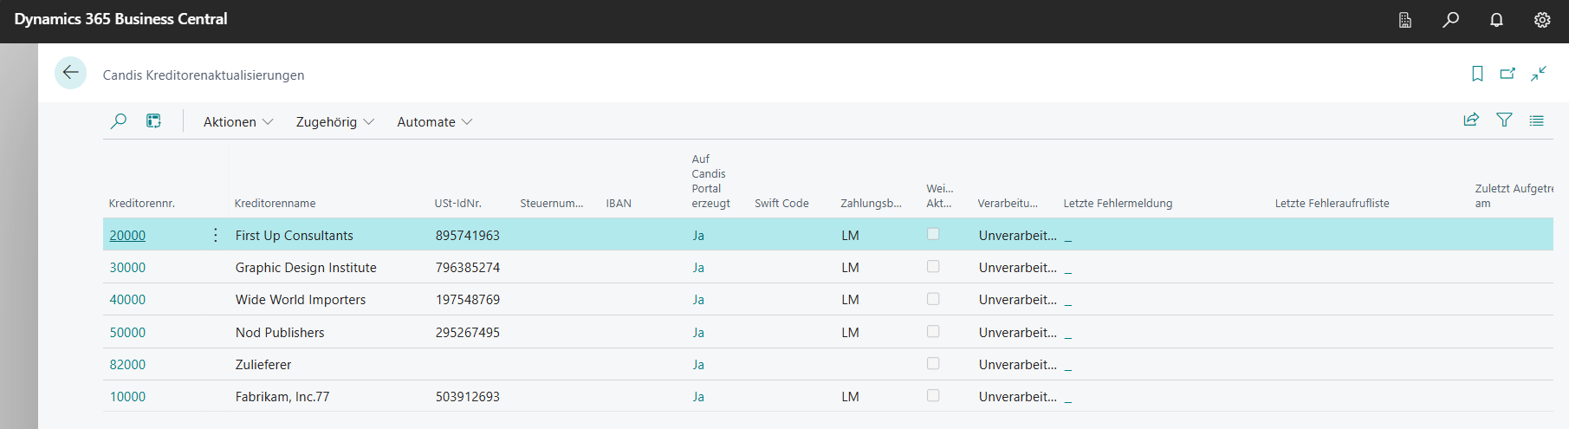Click the share icon above the list
The height and width of the screenshot is (429, 1569).
pos(1471,120)
